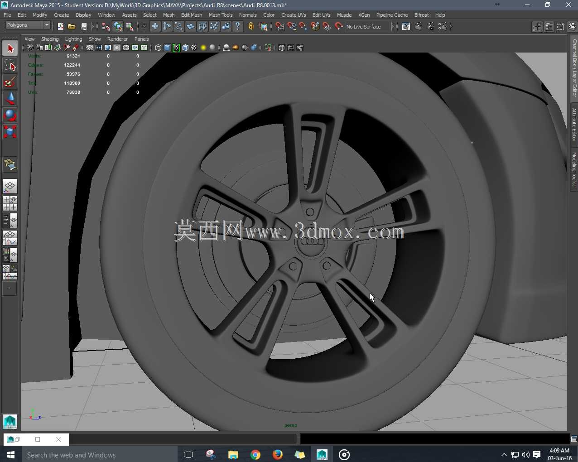578x462 pixels.
Task: Show the Channel Box sidebar icon
Action: click(x=572, y=27)
